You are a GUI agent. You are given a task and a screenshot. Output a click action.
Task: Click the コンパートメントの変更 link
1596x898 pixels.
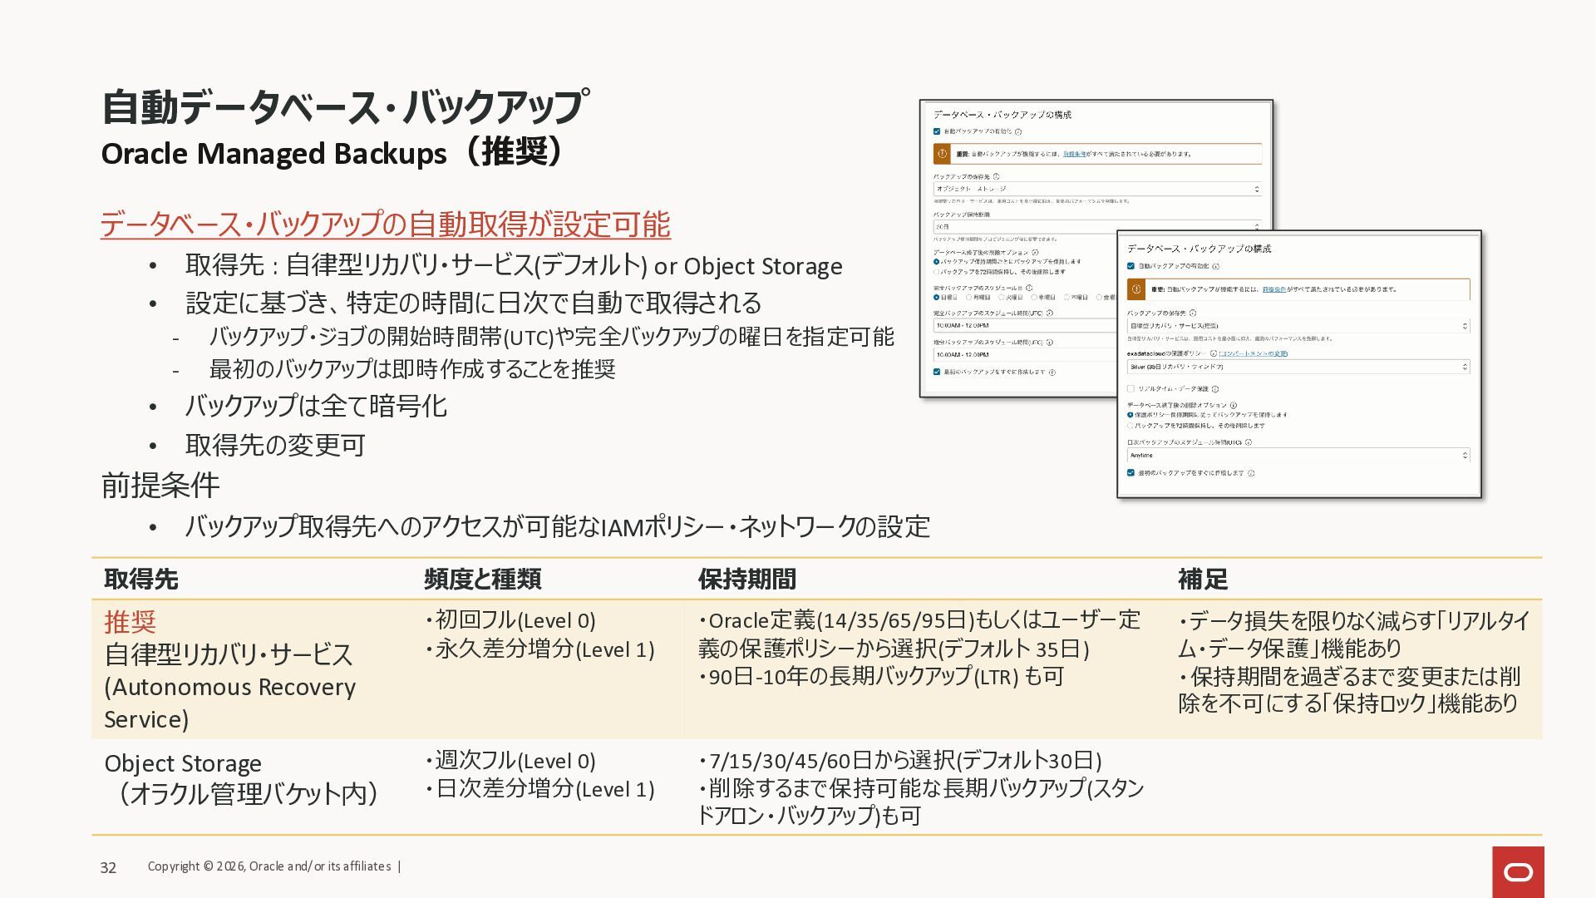(1253, 353)
